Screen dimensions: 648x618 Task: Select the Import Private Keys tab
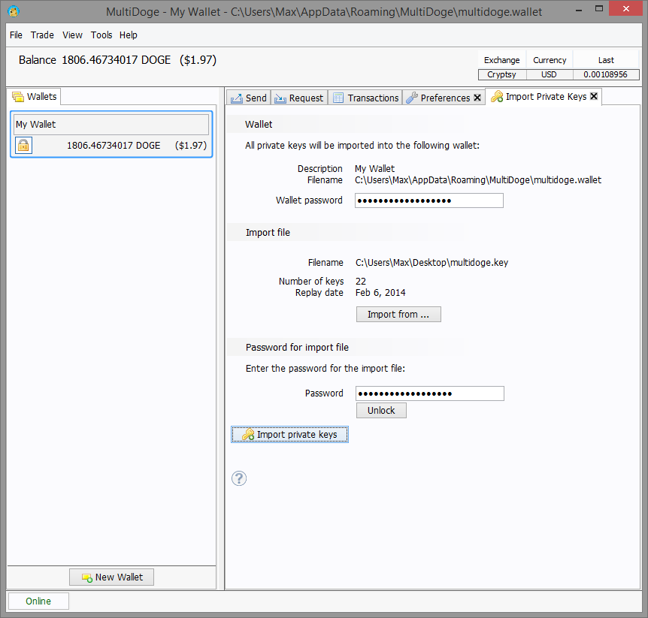[544, 97]
